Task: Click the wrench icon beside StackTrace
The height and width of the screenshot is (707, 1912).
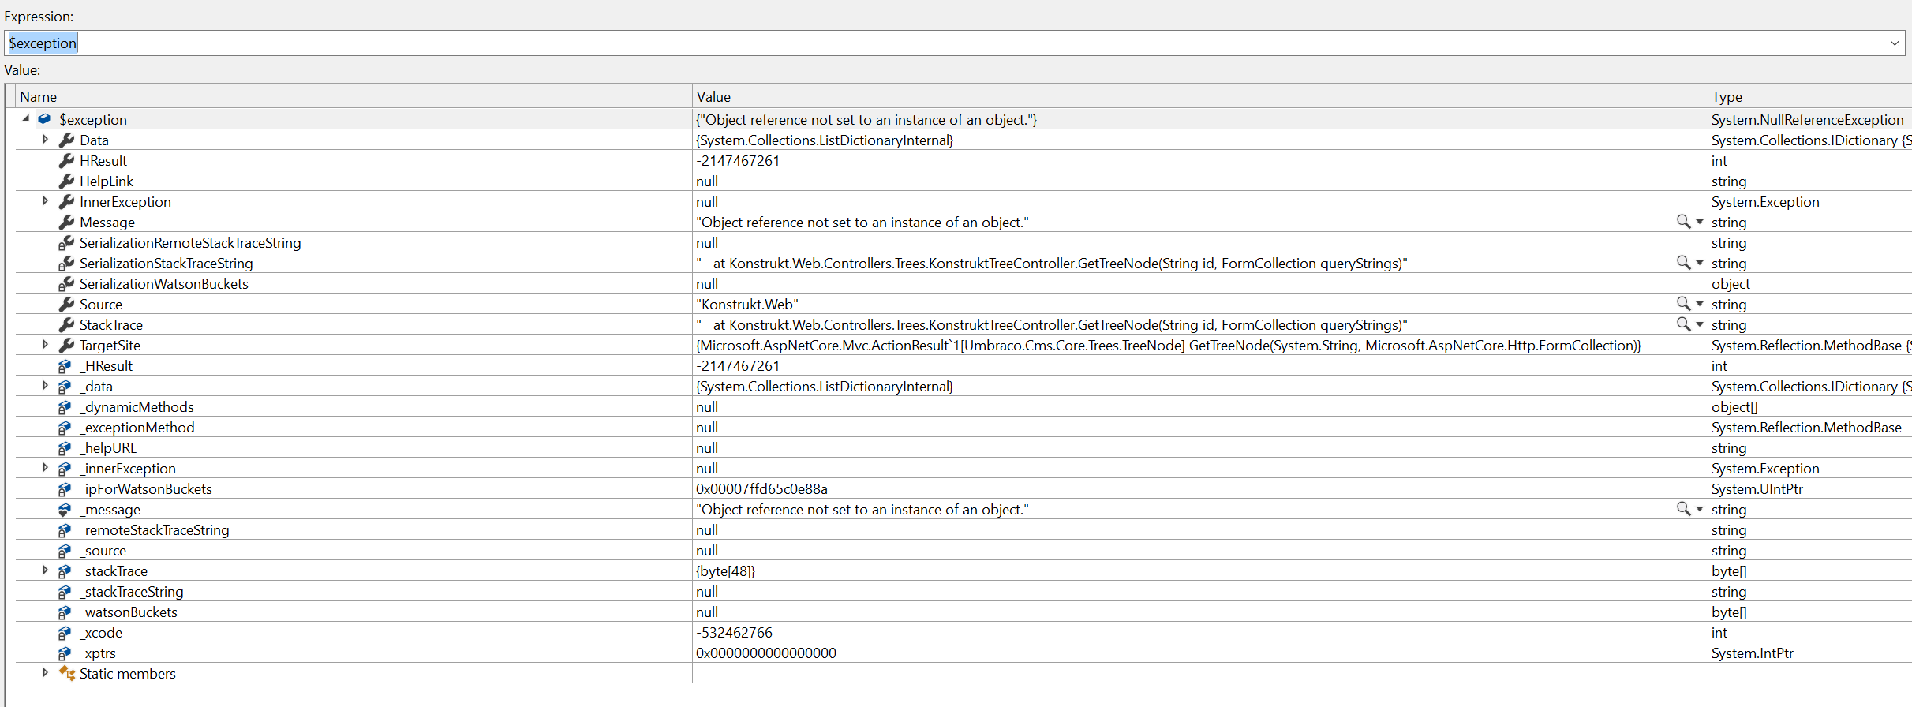Action: (66, 324)
